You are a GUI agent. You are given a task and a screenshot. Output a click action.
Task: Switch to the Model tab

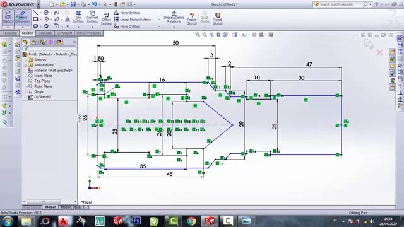50,207
